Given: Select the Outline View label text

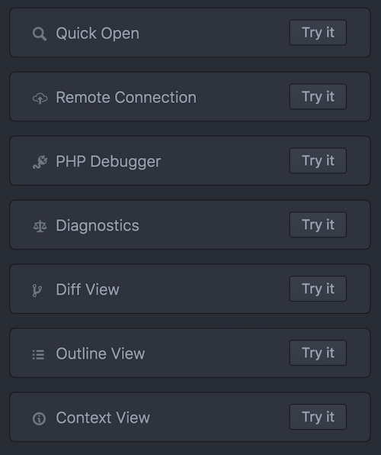Looking at the screenshot, I should (x=101, y=353).
